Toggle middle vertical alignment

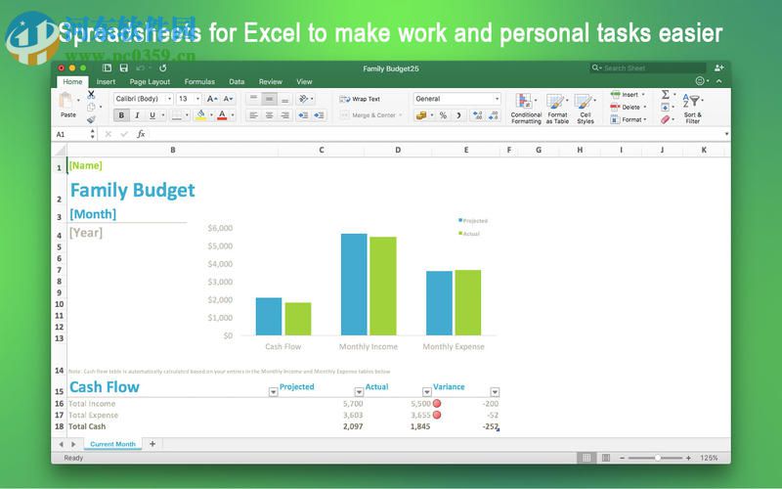tap(270, 99)
